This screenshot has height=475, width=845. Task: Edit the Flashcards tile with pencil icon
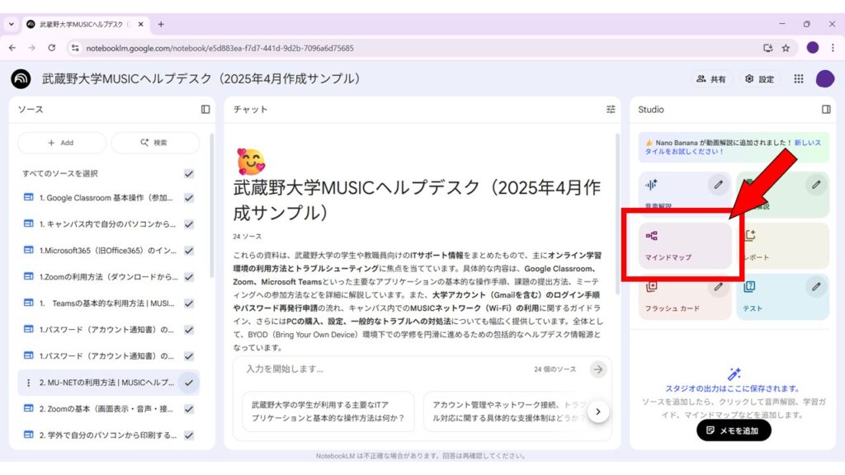tap(718, 287)
